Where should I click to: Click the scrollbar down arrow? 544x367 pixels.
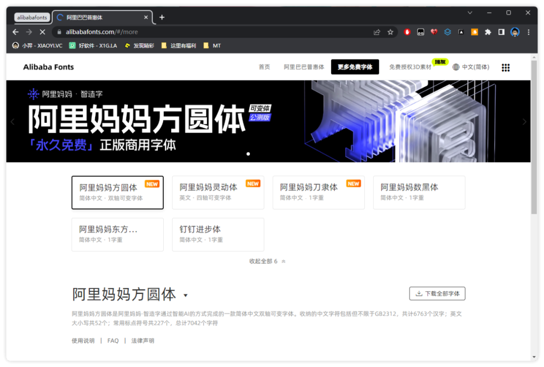[x=534, y=357]
